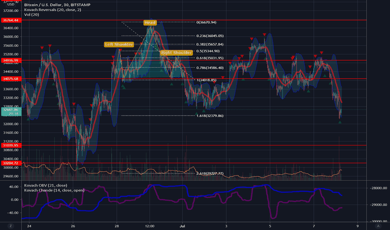This screenshot has width=390, height=230.
Task: Click the 31019.95 red price label
Action: [x=11, y=145]
